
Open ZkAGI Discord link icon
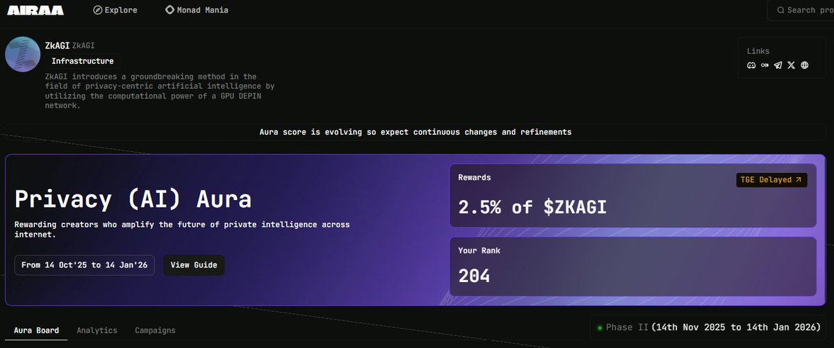click(x=751, y=65)
